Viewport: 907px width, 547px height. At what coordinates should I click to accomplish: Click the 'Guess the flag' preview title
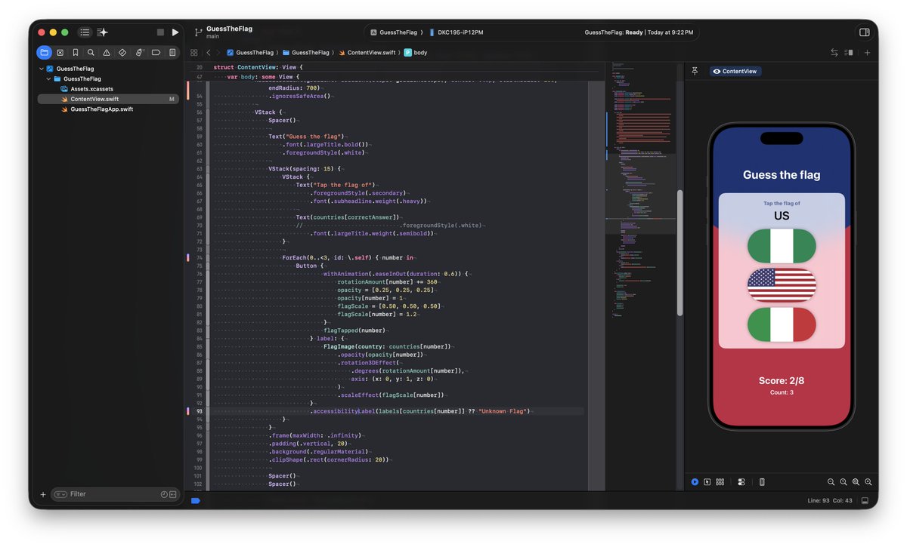point(782,175)
